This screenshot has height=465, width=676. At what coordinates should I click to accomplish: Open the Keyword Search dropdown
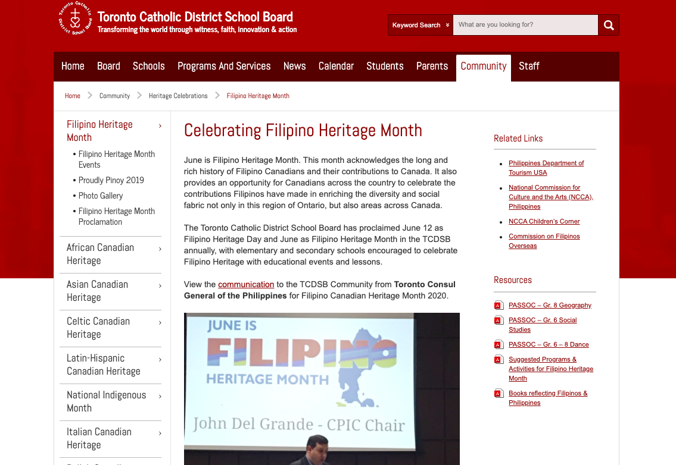click(x=420, y=25)
